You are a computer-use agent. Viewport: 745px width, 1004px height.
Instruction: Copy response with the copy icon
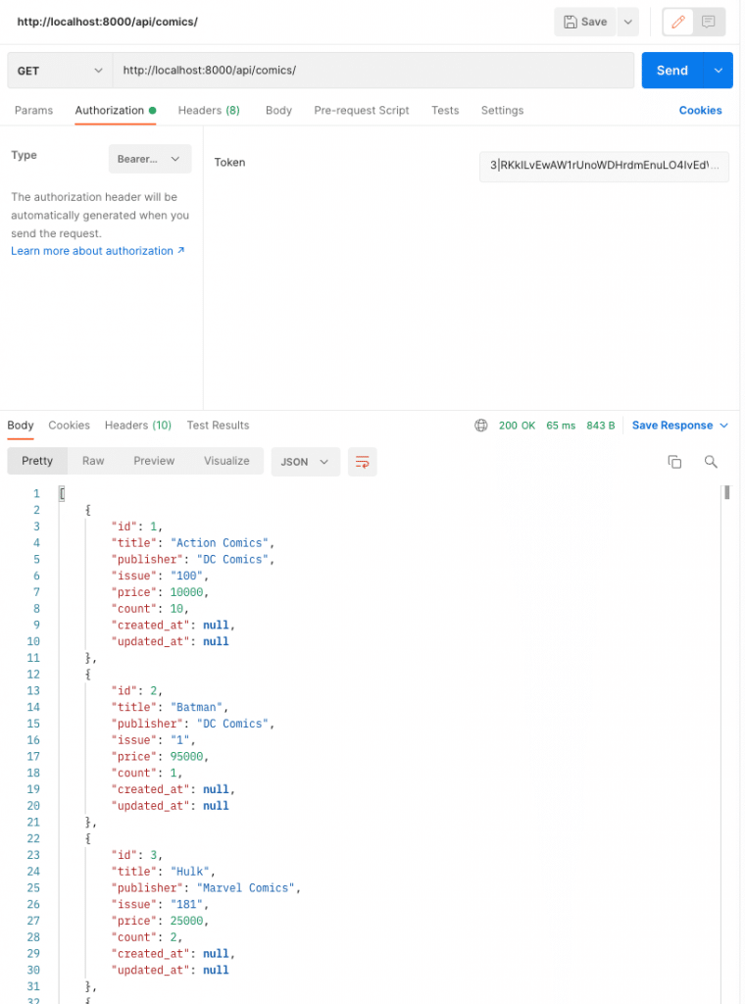tap(674, 462)
